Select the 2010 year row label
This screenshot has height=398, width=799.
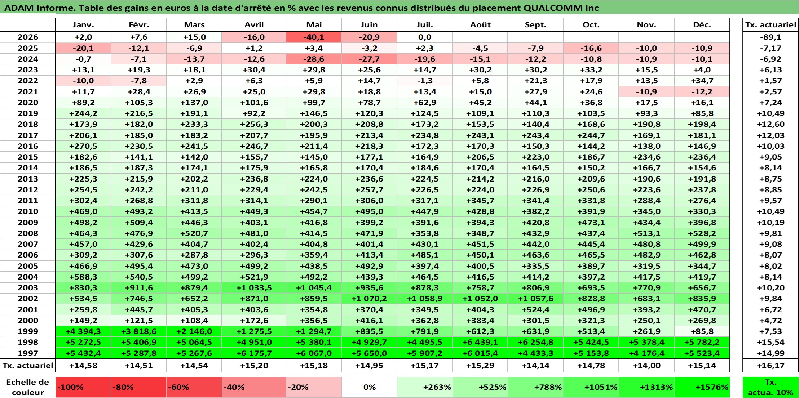28,211
